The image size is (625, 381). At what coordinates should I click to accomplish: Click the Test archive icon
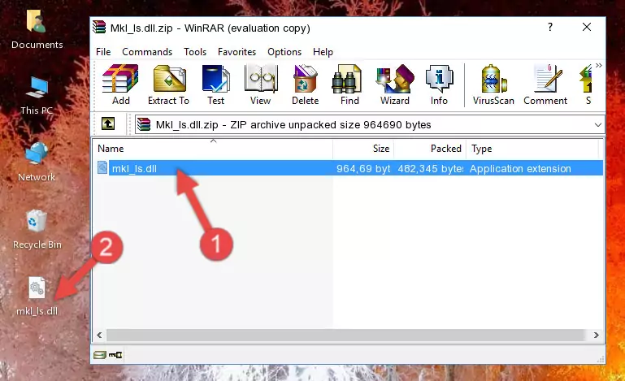[x=215, y=84]
